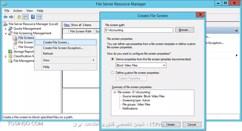Click 'Source template: Block Video Files' summary line
Screen dimensions: 242x131
(143, 96)
